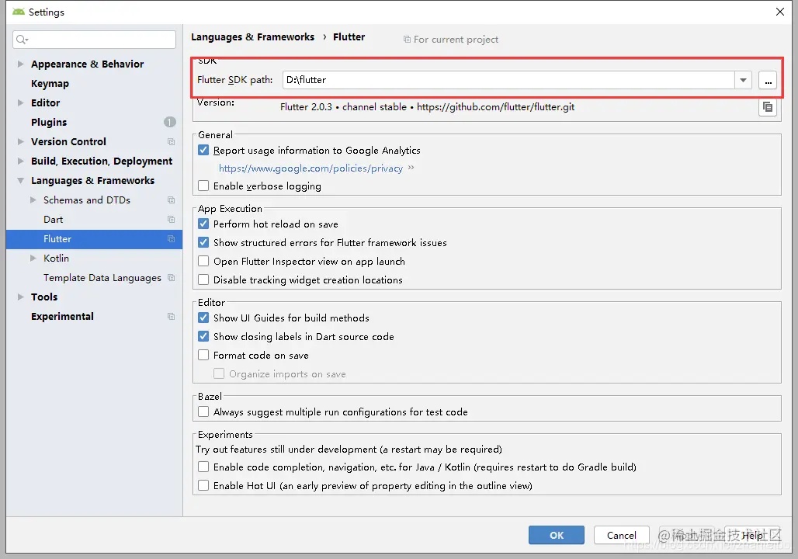
Task: Disable Perform hot reload on save
Action: point(203,224)
